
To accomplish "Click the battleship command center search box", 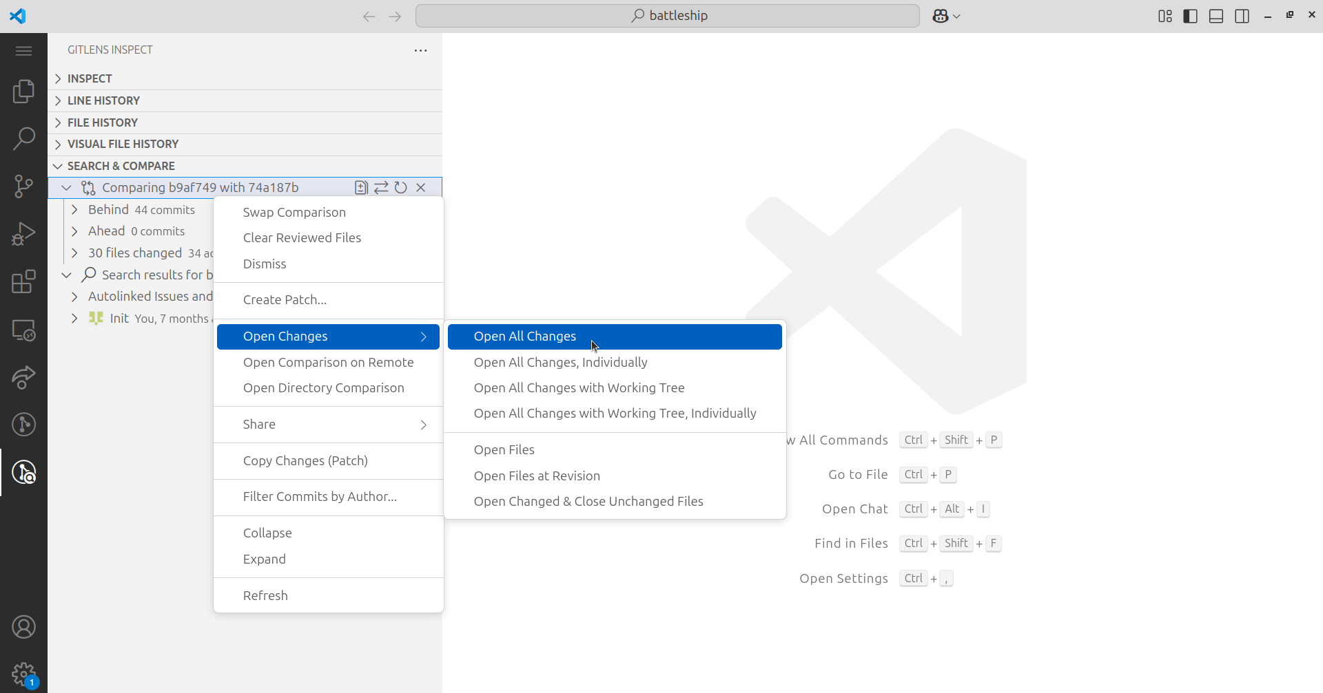I will [667, 16].
